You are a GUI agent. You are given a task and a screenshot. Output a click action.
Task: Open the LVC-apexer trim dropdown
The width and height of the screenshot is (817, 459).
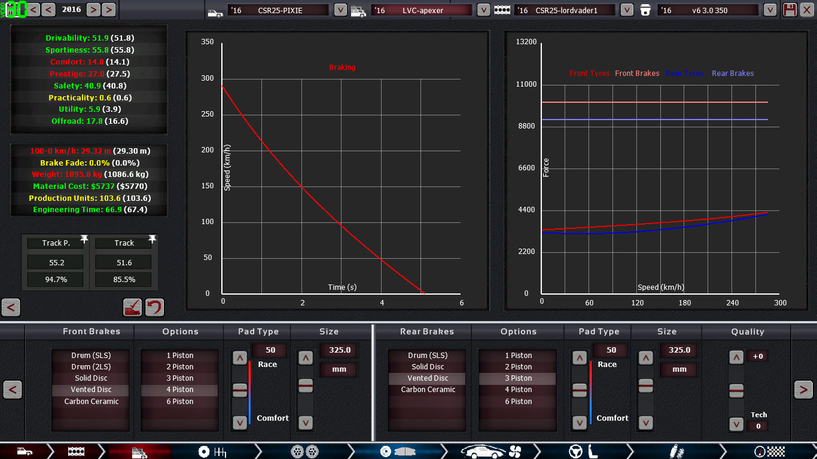(483, 10)
